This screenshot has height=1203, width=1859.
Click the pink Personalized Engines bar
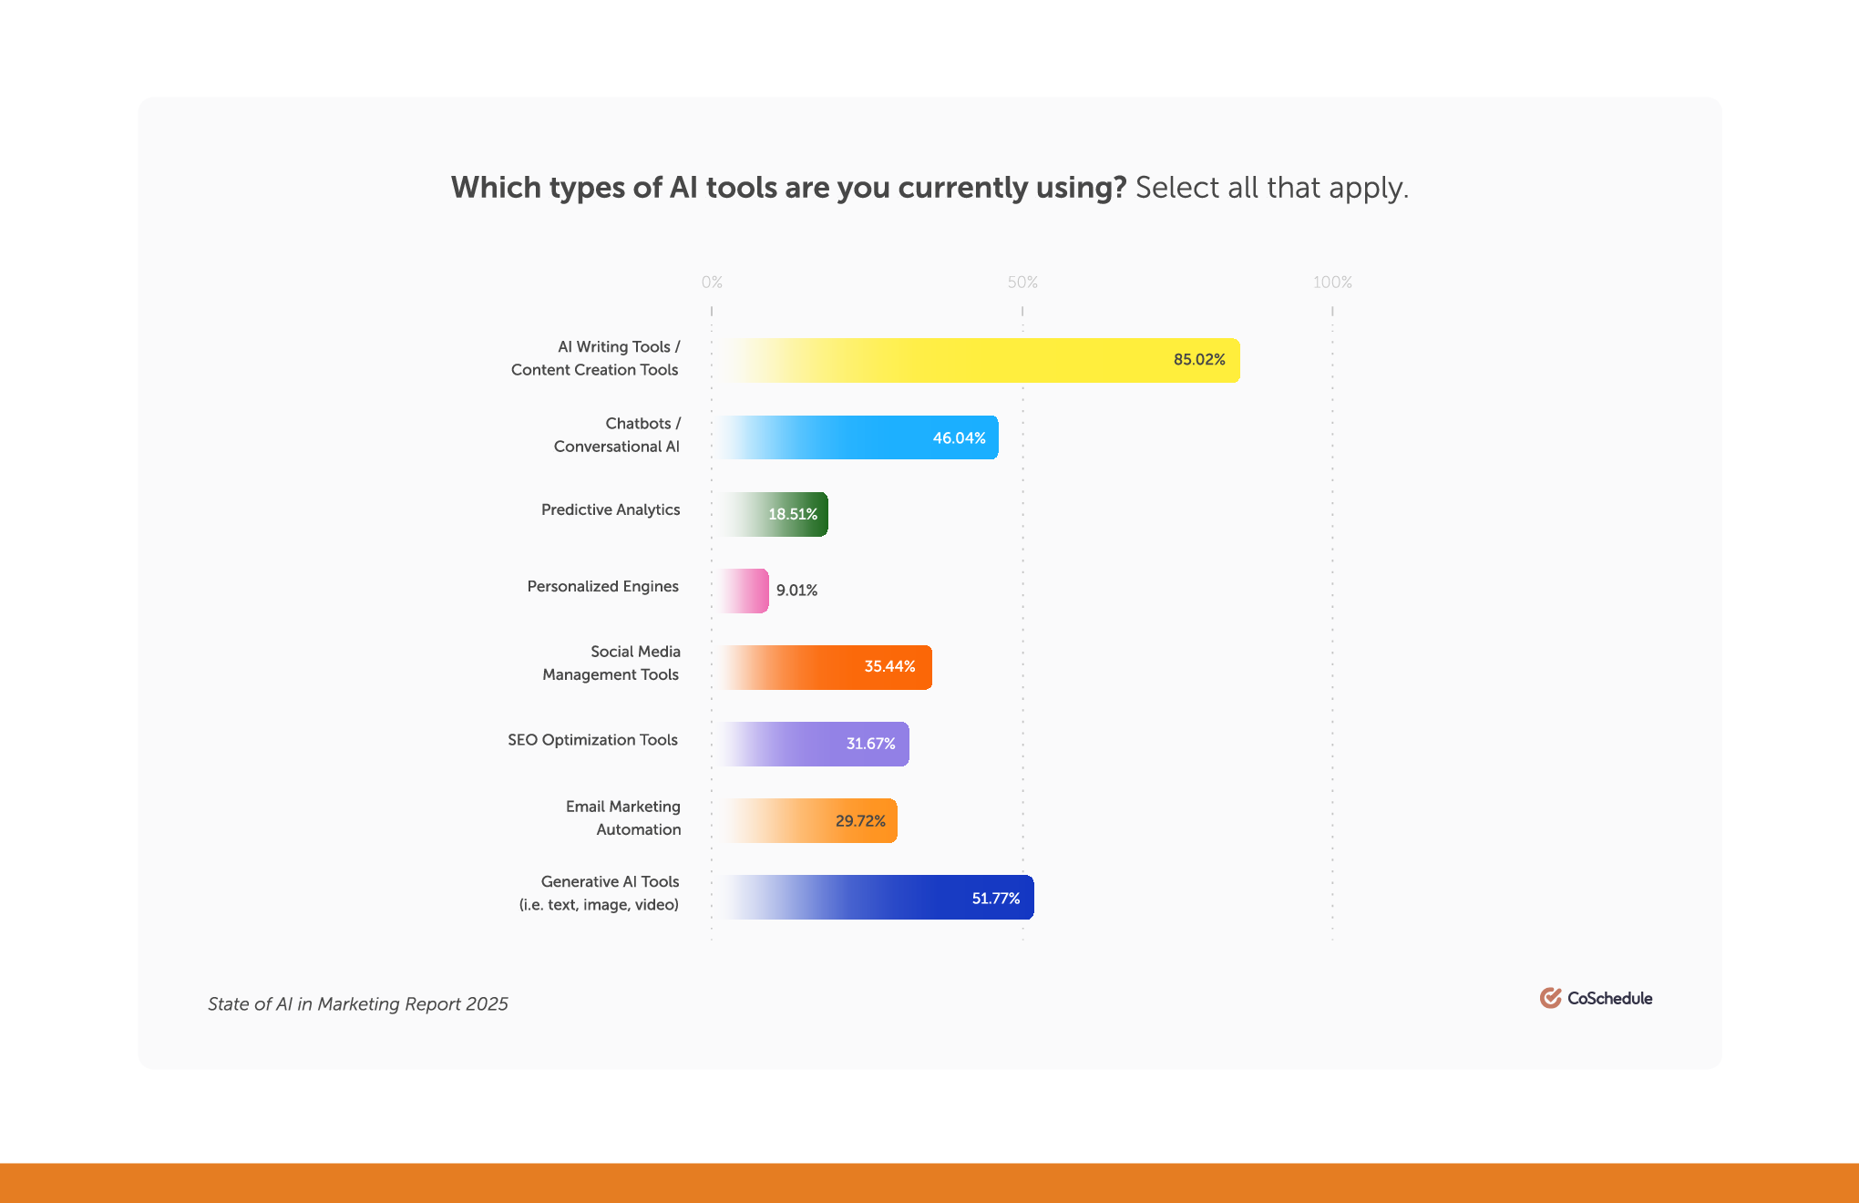[745, 591]
